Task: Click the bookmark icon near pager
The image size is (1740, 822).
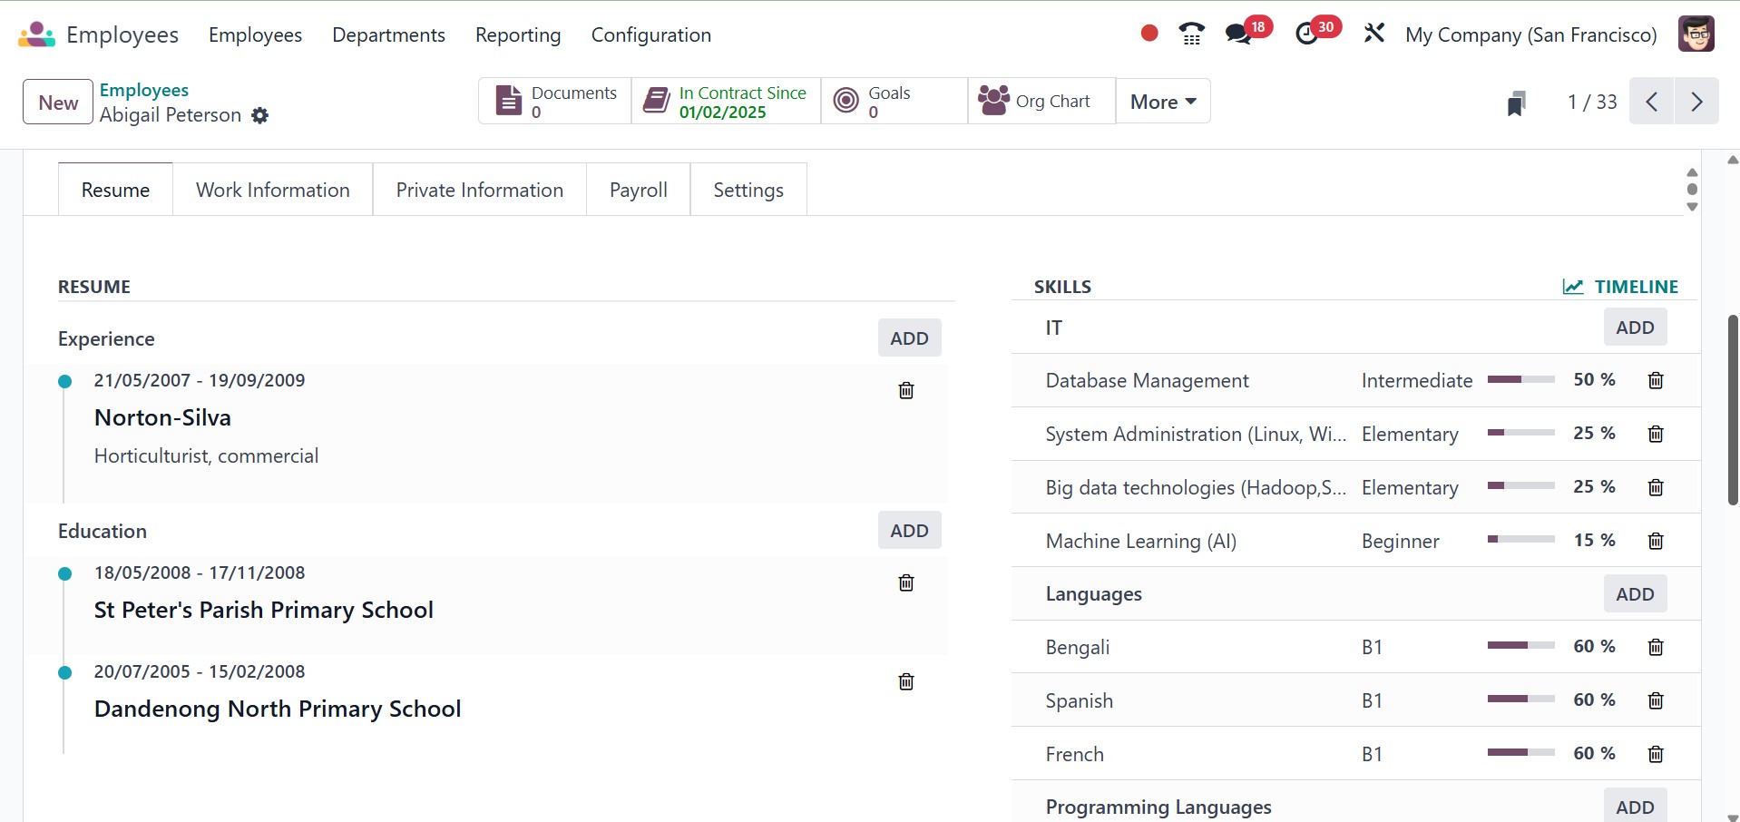Action: [x=1516, y=103]
